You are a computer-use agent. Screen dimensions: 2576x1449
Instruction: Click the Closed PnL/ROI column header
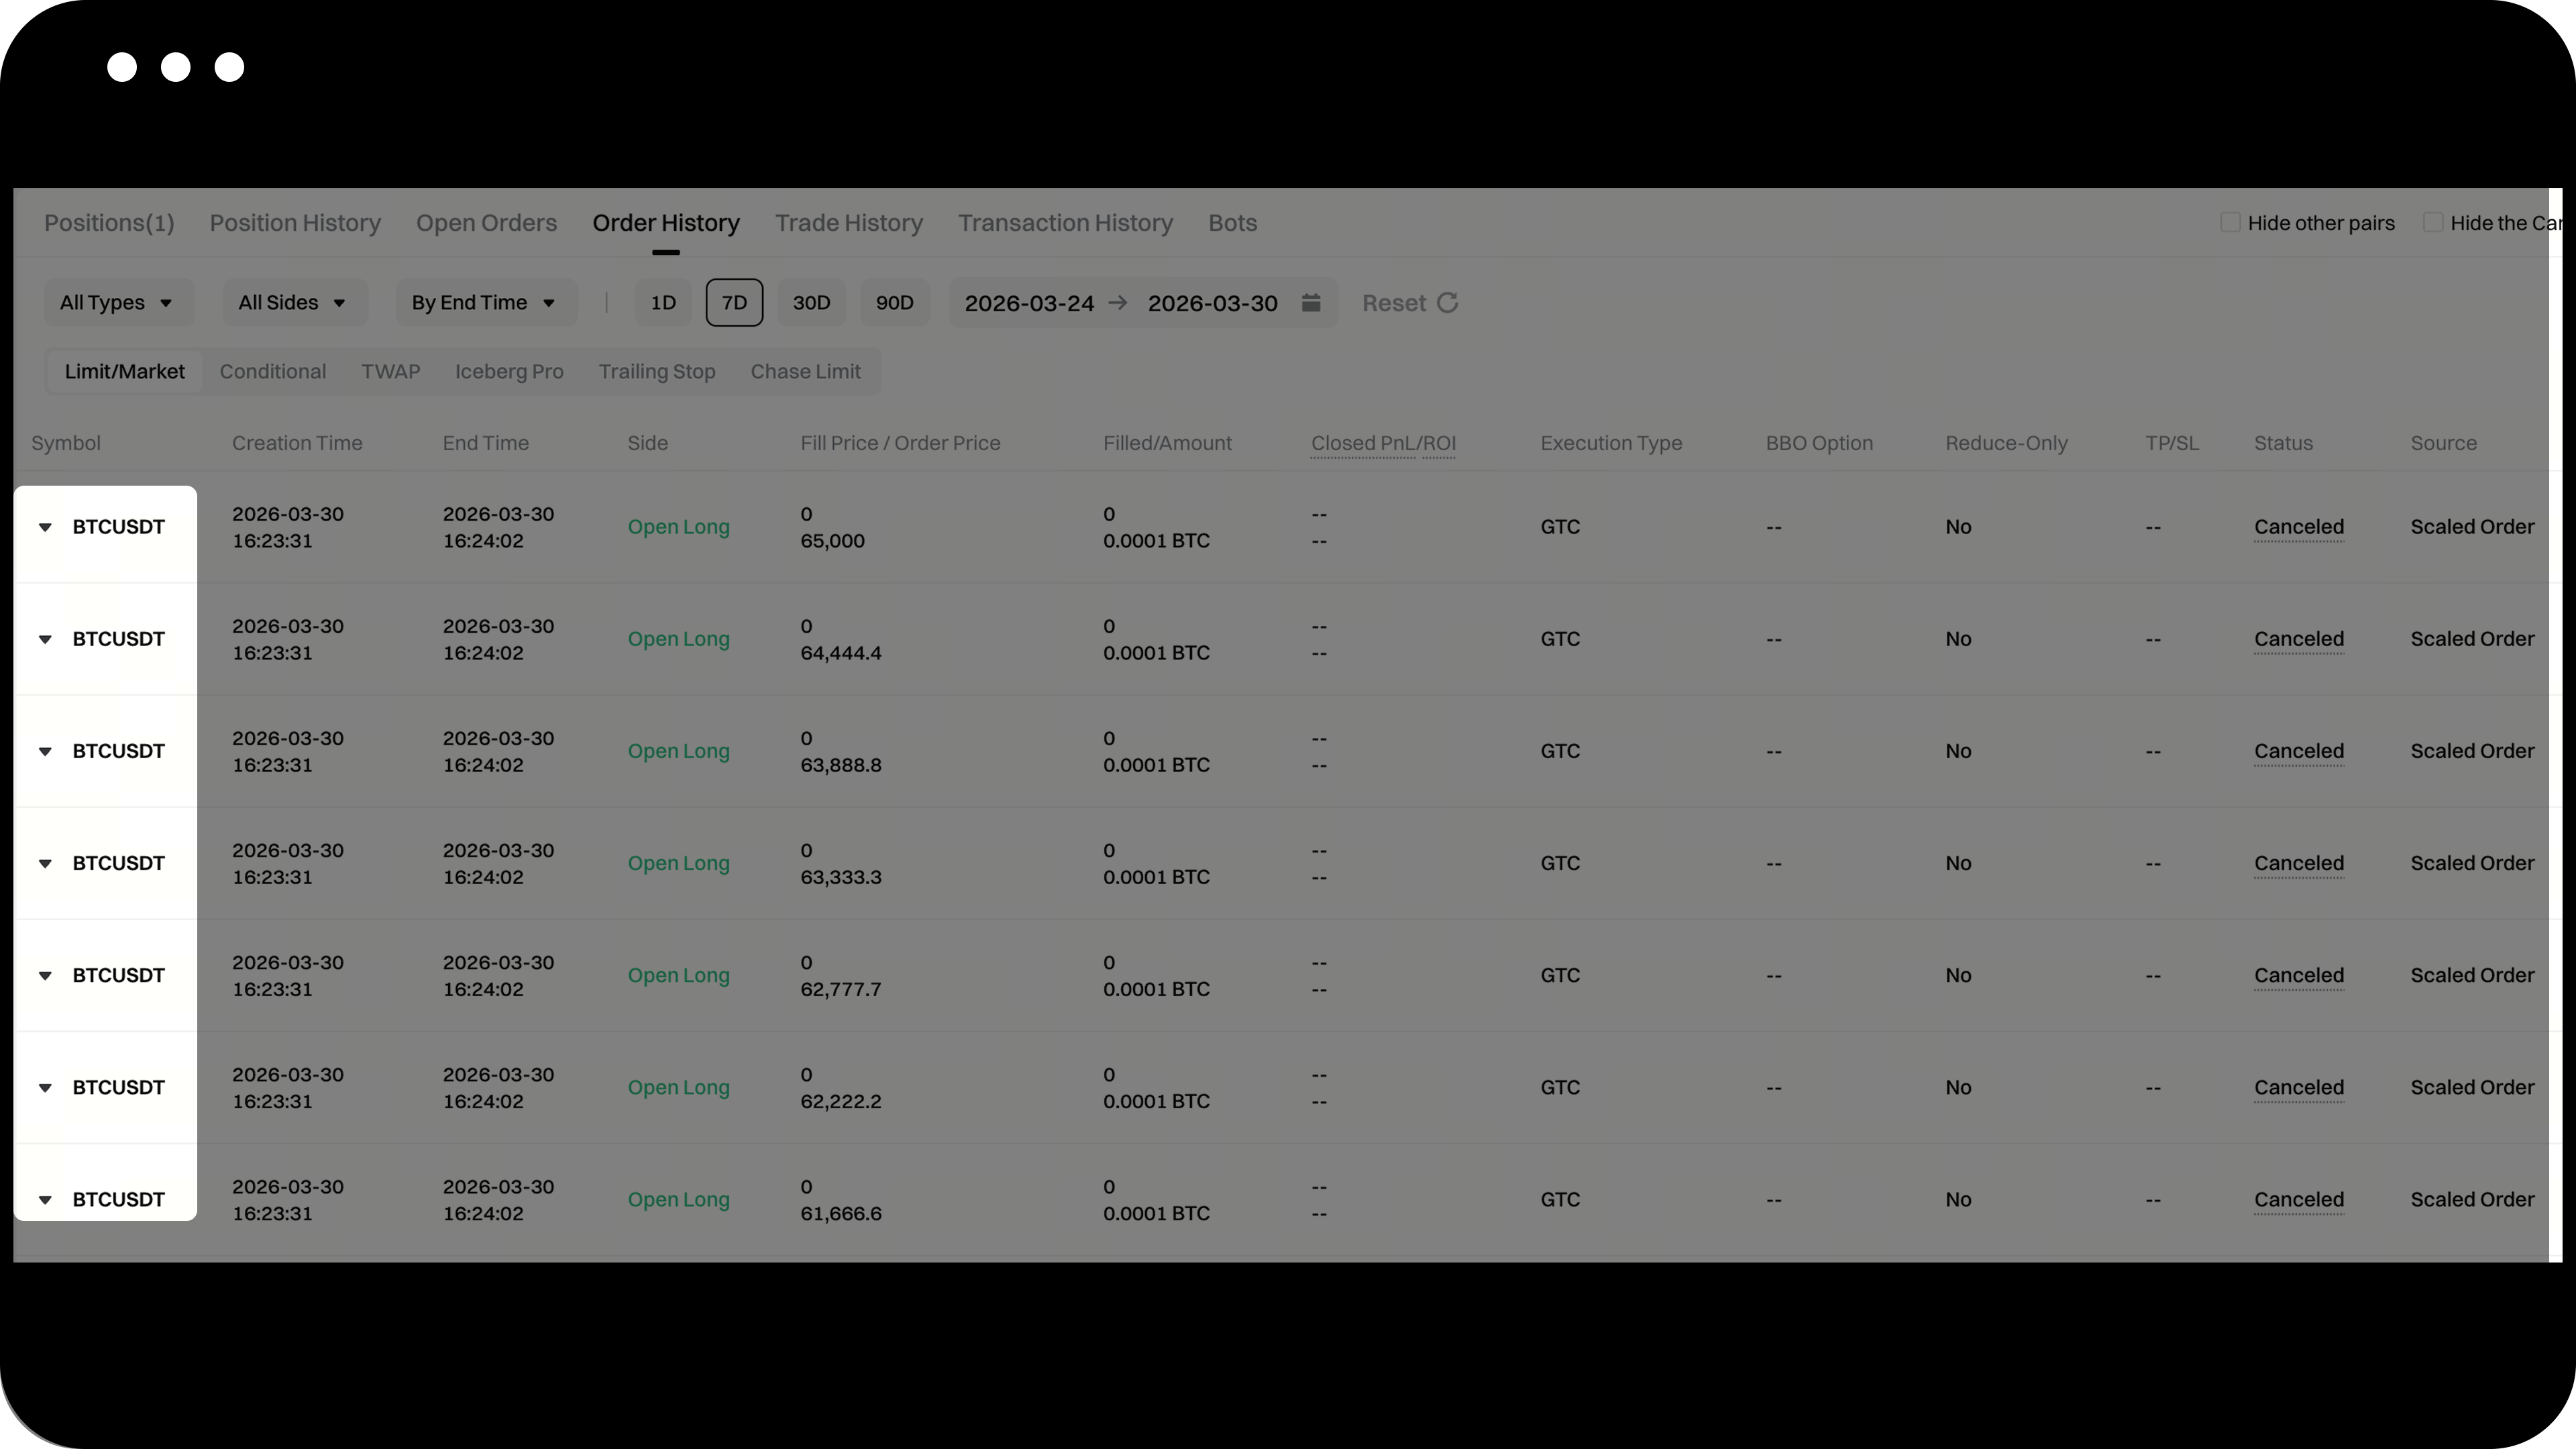[1383, 443]
